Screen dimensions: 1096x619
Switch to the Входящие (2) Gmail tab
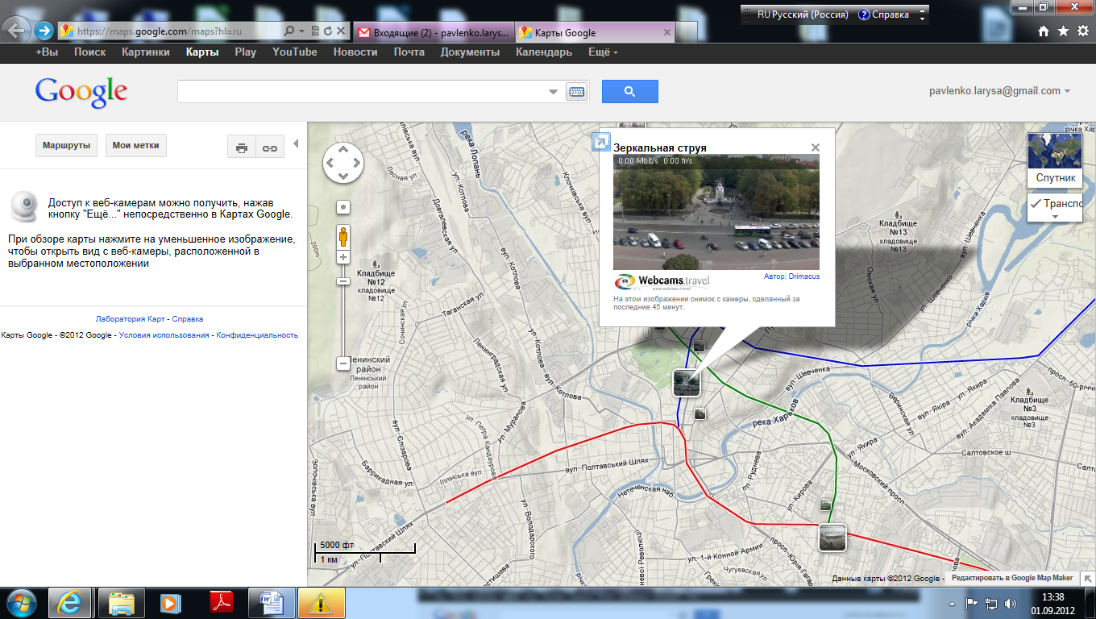point(434,32)
